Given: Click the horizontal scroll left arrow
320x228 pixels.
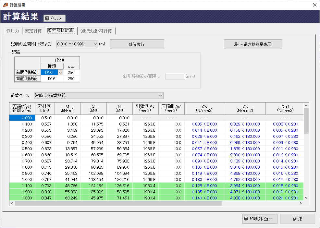Looking at the screenshot, I should click(12, 203).
